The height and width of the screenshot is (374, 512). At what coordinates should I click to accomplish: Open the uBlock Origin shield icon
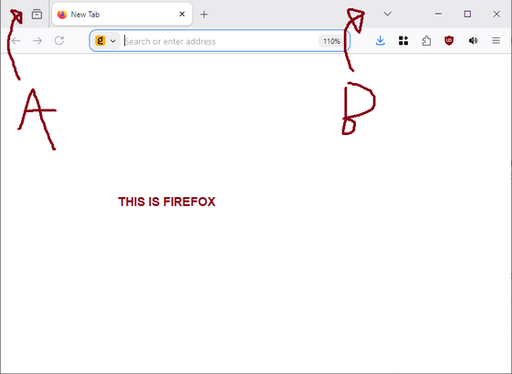point(449,41)
